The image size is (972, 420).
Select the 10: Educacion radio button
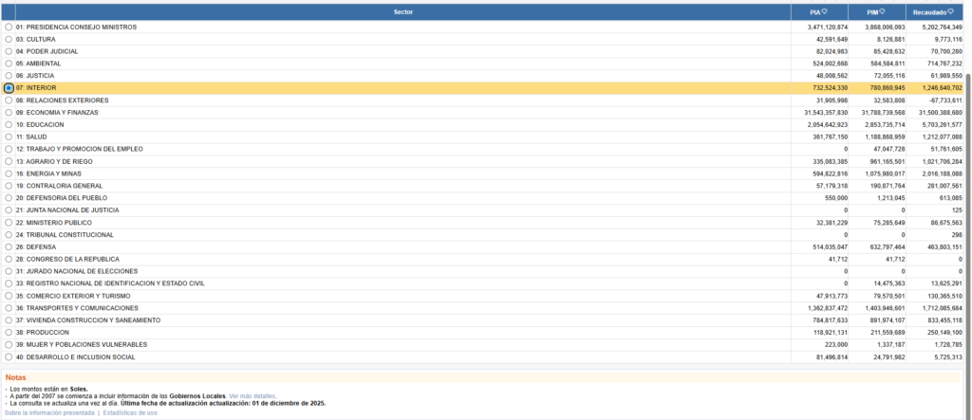tap(9, 124)
